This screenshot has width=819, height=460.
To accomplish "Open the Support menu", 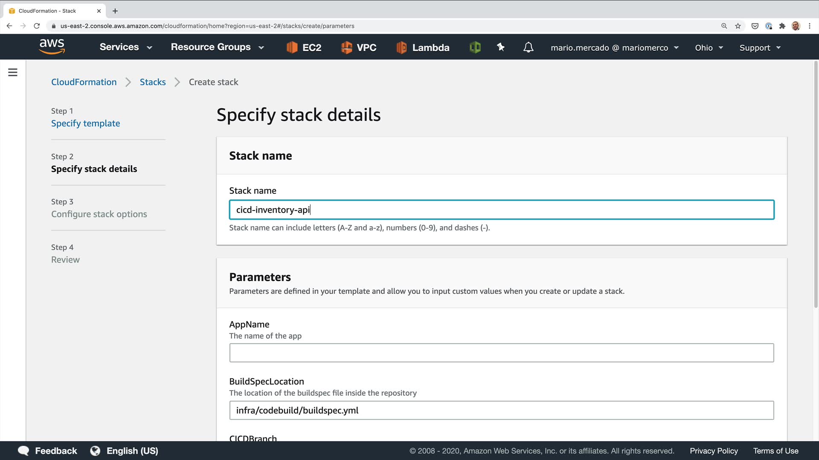I will (760, 48).
